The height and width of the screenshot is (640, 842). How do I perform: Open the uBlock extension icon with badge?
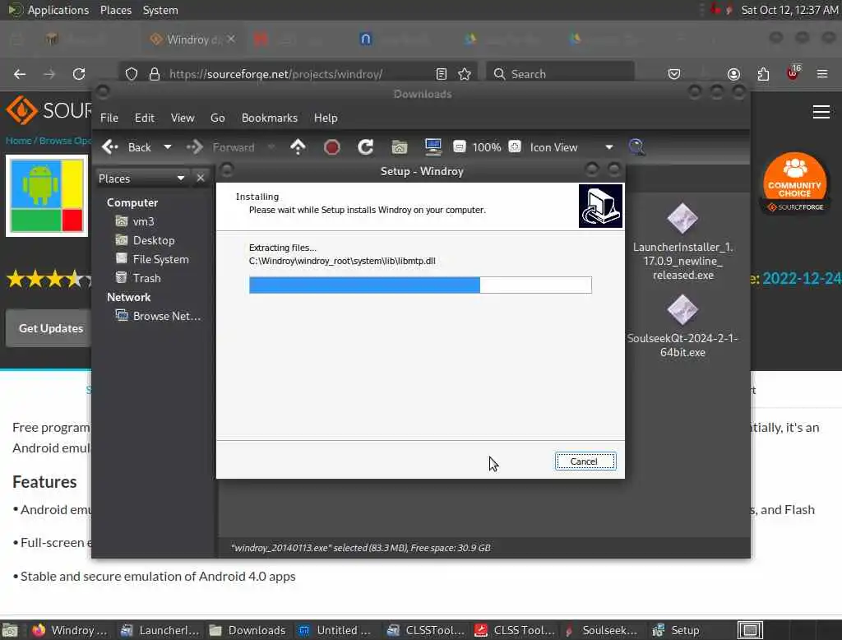793,73
